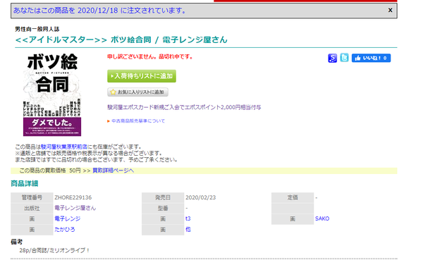The height and width of the screenshot is (260, 423).
Task: Click the 男性向一般同人誌 category label
Action: (37, 29)
